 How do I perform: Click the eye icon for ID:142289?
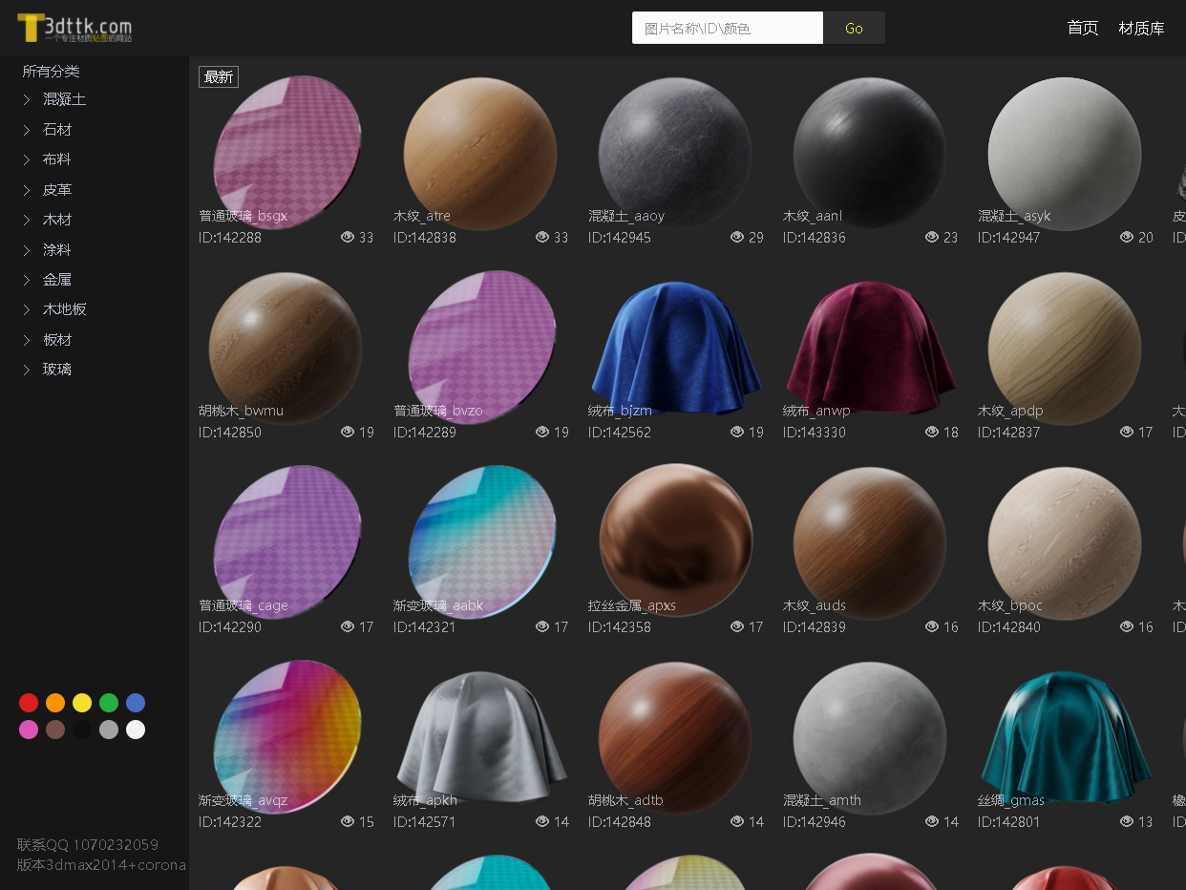[542, 432]
